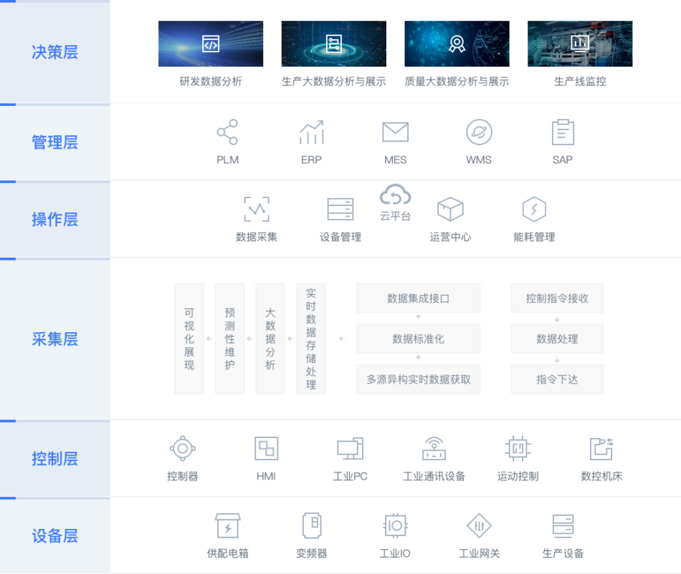Click the 数据处理 box

(x=557, y=339)
